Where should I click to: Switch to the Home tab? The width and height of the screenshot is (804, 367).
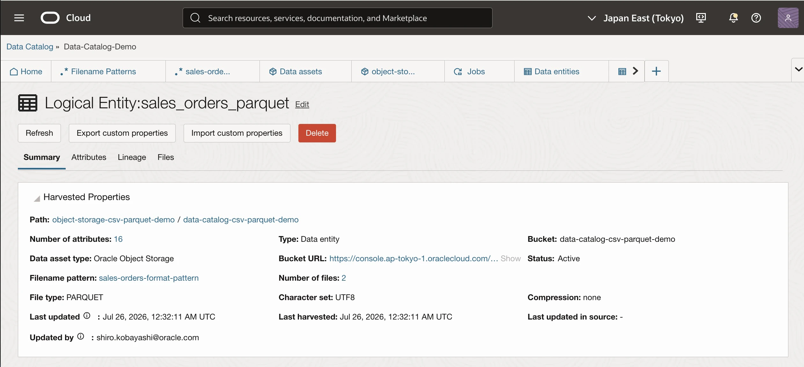click(x=26, y=71)
